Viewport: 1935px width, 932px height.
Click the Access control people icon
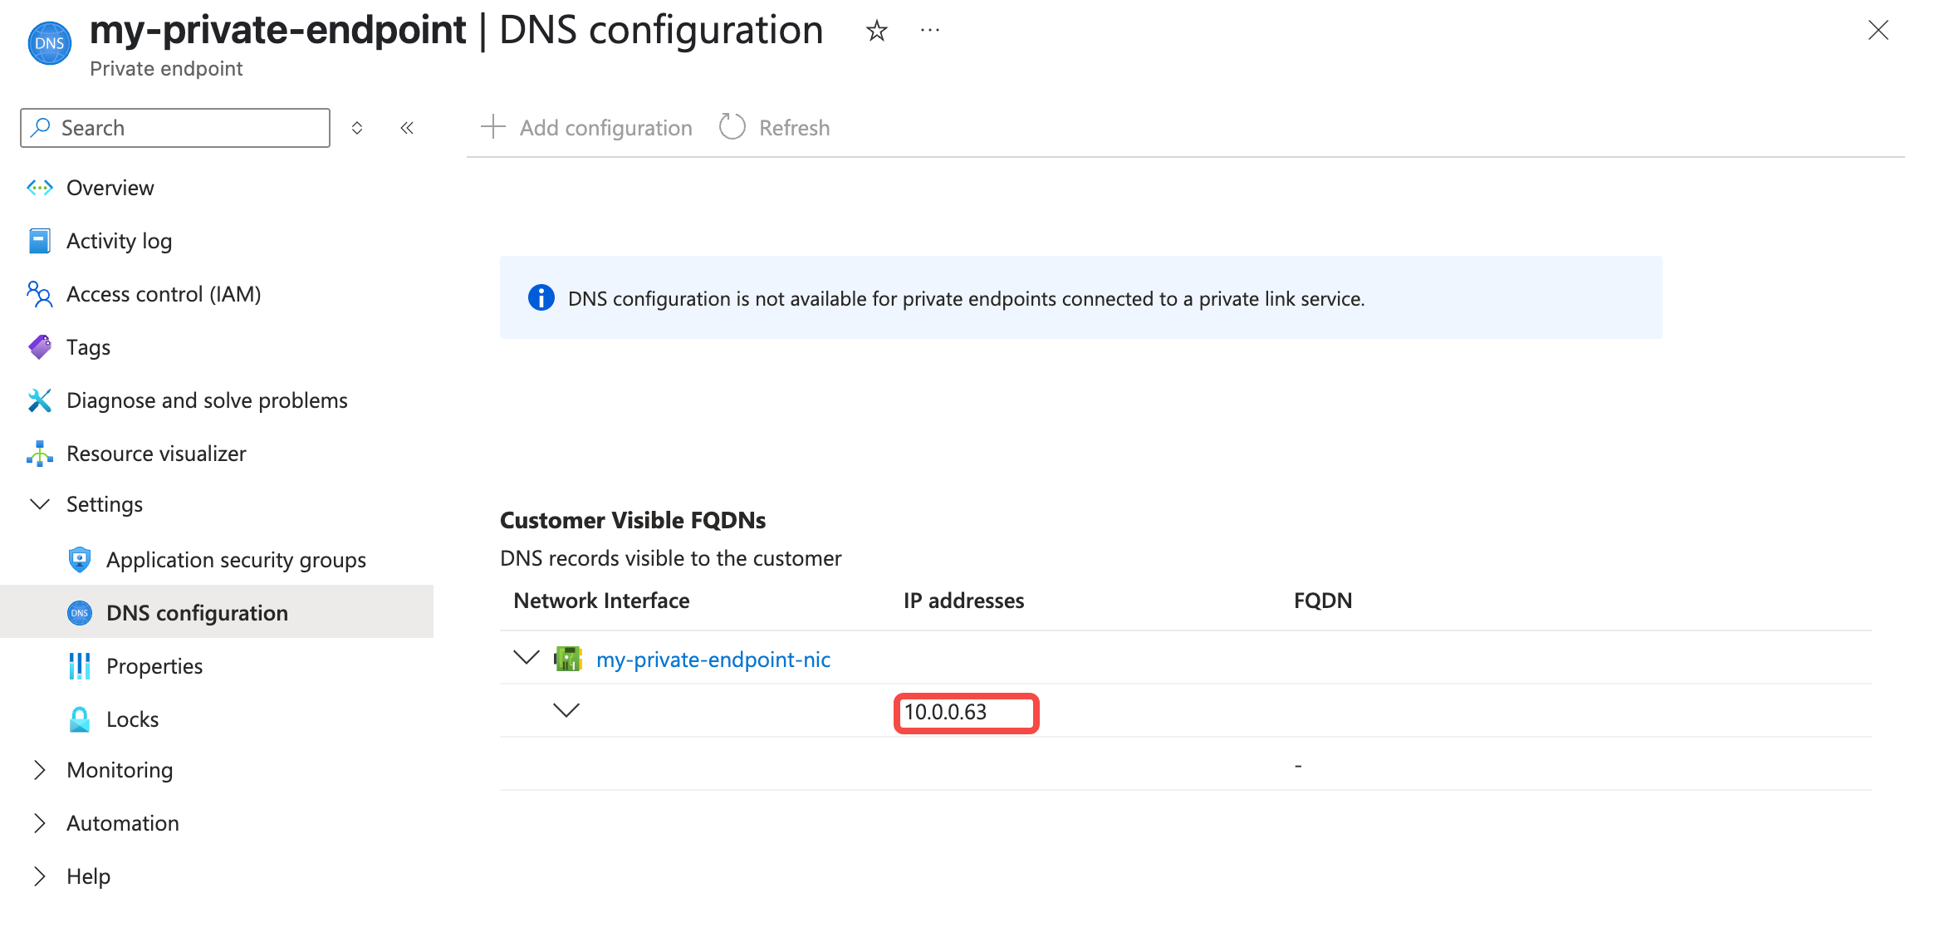click(40, 294)
